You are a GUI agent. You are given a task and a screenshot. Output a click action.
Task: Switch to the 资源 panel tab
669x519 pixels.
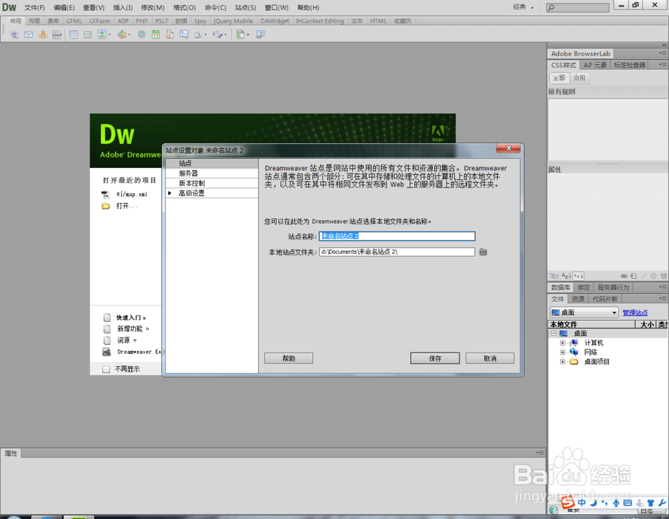click(578, 299)
